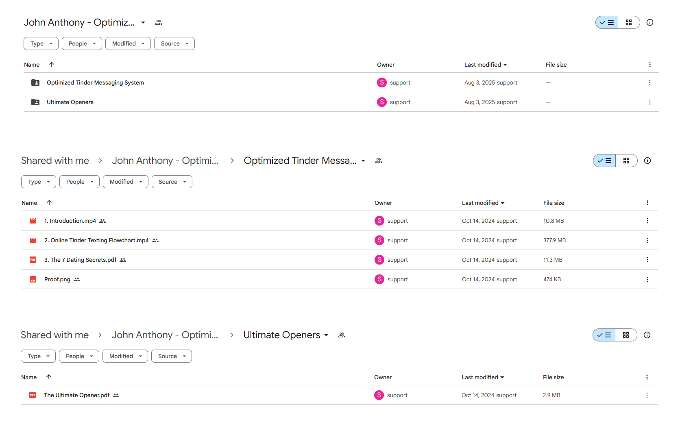
Task: Expand John Anthony folder title dropdown arrow
Action: [143, 22]
